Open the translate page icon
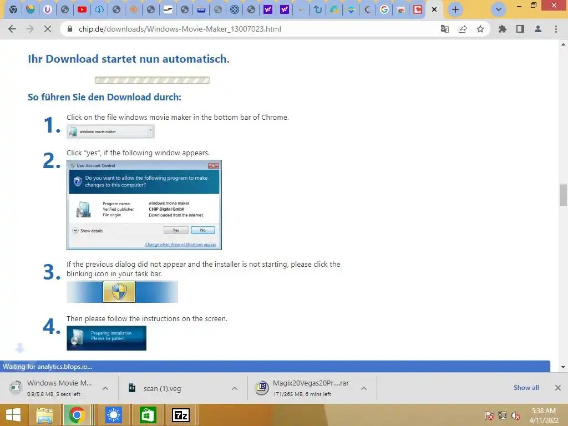This screenshot has height=426, width=568. (x=444, y=29)
